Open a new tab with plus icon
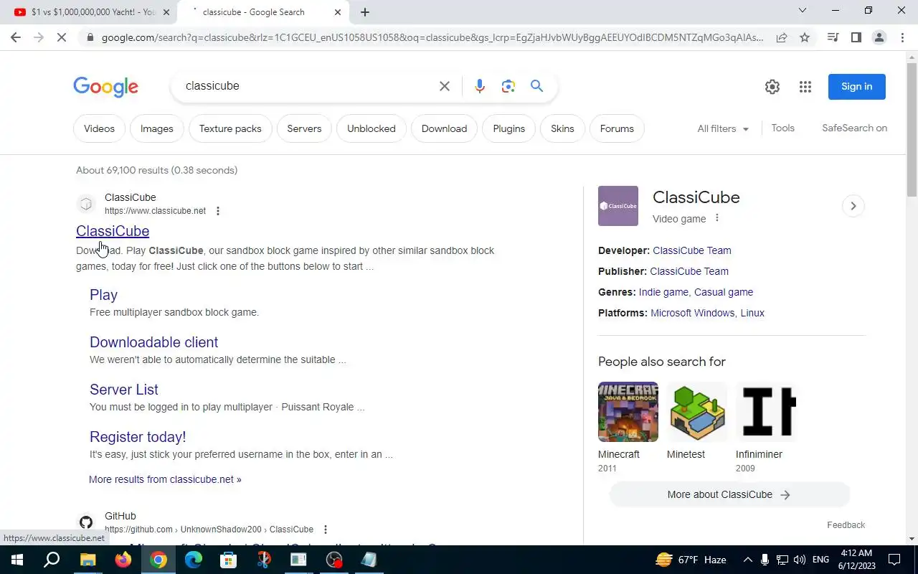The image size is (918, 574). (x=365, y=12)
